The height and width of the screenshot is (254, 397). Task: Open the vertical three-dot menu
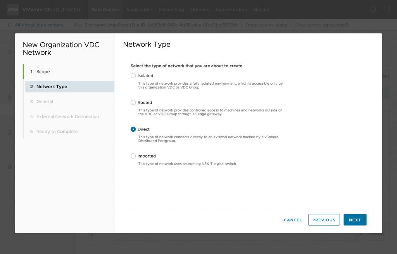389,10
